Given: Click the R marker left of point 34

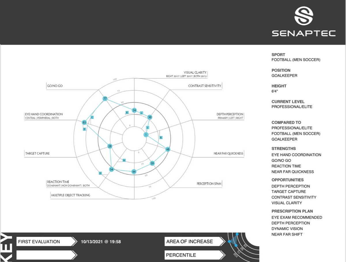Looking at the screenshot, I should (x=127, y=112).
